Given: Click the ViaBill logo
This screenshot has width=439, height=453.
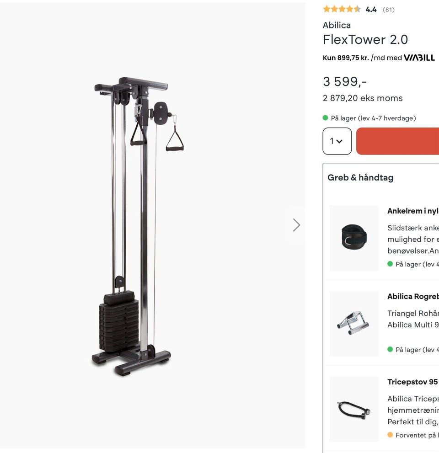Looking at the screenshot, I should coord(419,58).
